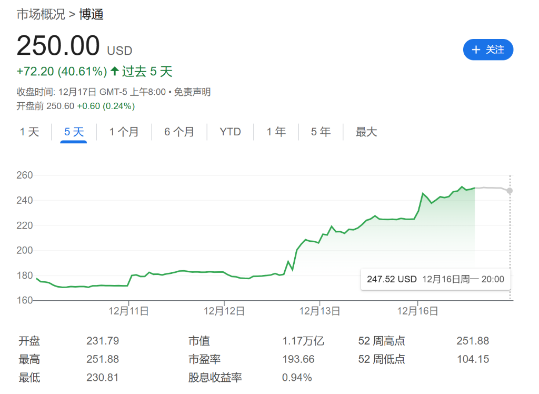Click the 52周高点 value 251.88

tap(473, 341)
